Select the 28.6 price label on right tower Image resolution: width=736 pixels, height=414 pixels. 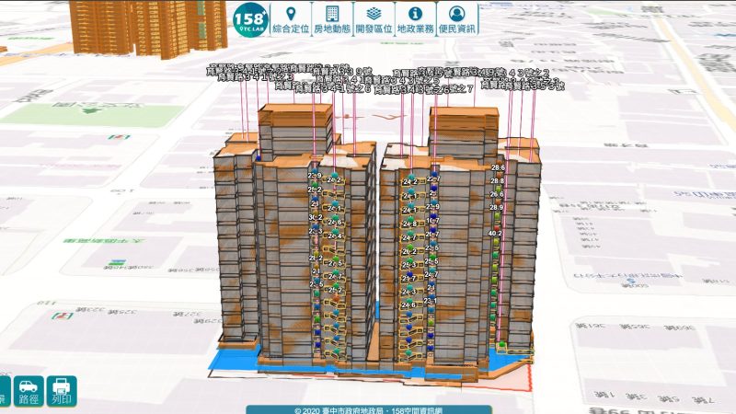(x=498, y=167)
